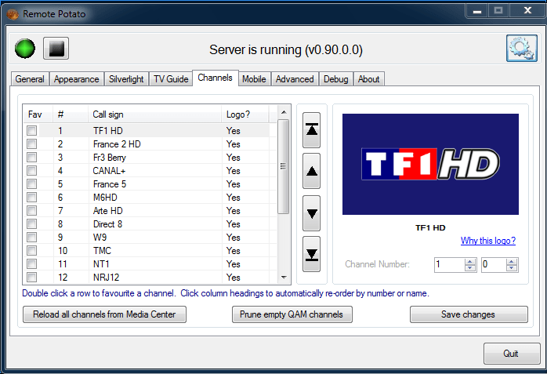Switch to the TV Guide tab
The image size is (547, 374).
(x=171, y=79)
